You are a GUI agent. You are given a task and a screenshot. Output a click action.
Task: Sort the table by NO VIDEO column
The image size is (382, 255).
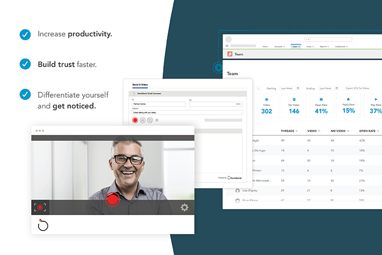340,131
